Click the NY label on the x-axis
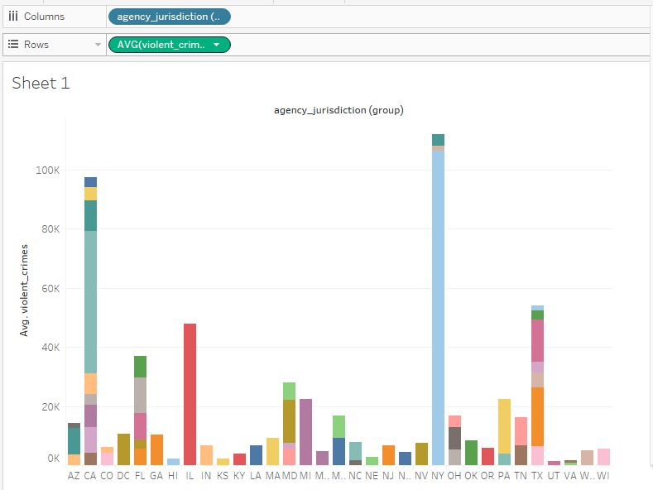This screenshot has height=490, width=653. [438, 476]
